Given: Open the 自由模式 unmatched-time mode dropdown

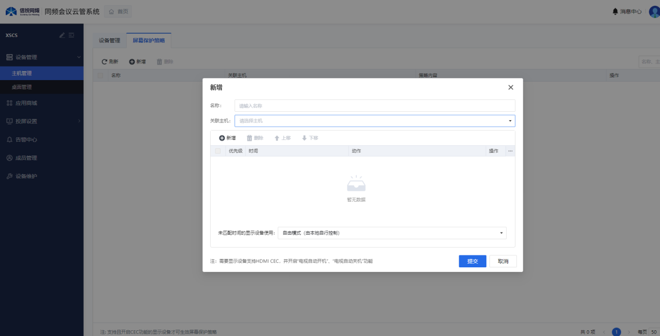Looking at the screenshot, I should click(x=392, y=233).
